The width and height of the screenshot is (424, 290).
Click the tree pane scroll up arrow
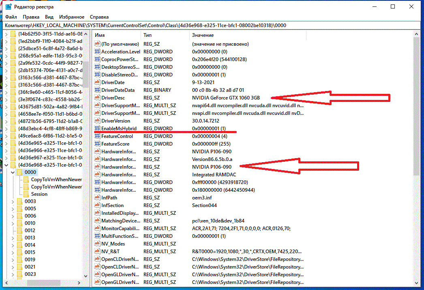(86, 34)
